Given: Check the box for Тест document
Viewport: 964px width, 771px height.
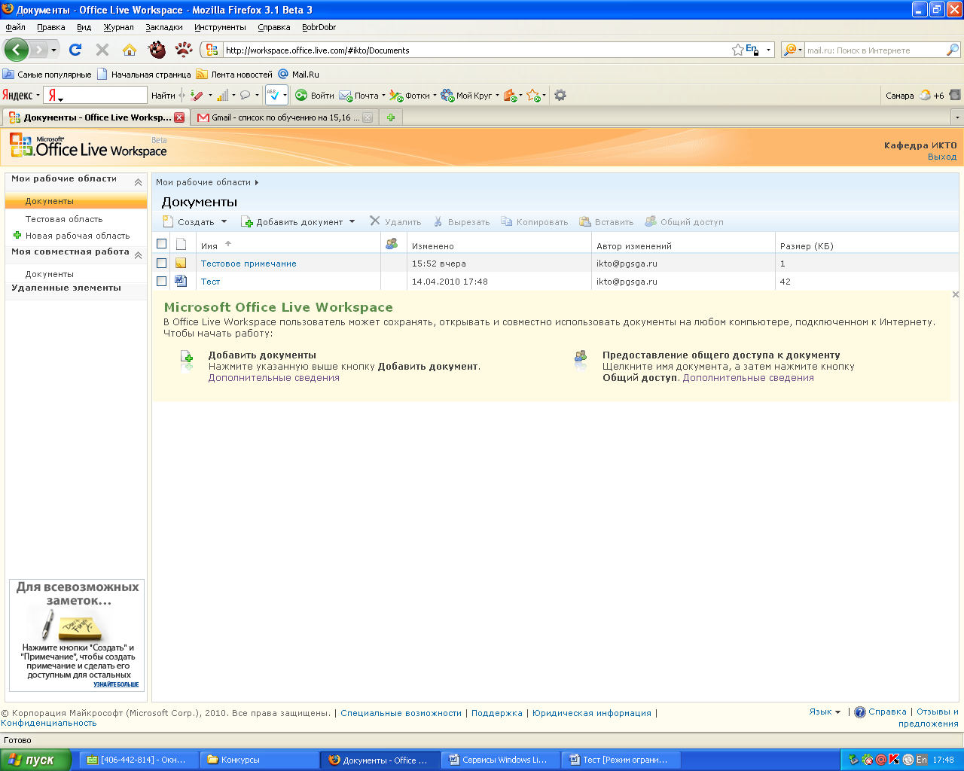Looking at the screenshot, I should tap(161, 281).
